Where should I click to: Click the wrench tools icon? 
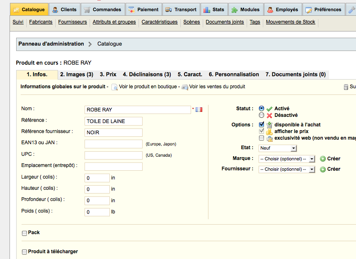352,10
